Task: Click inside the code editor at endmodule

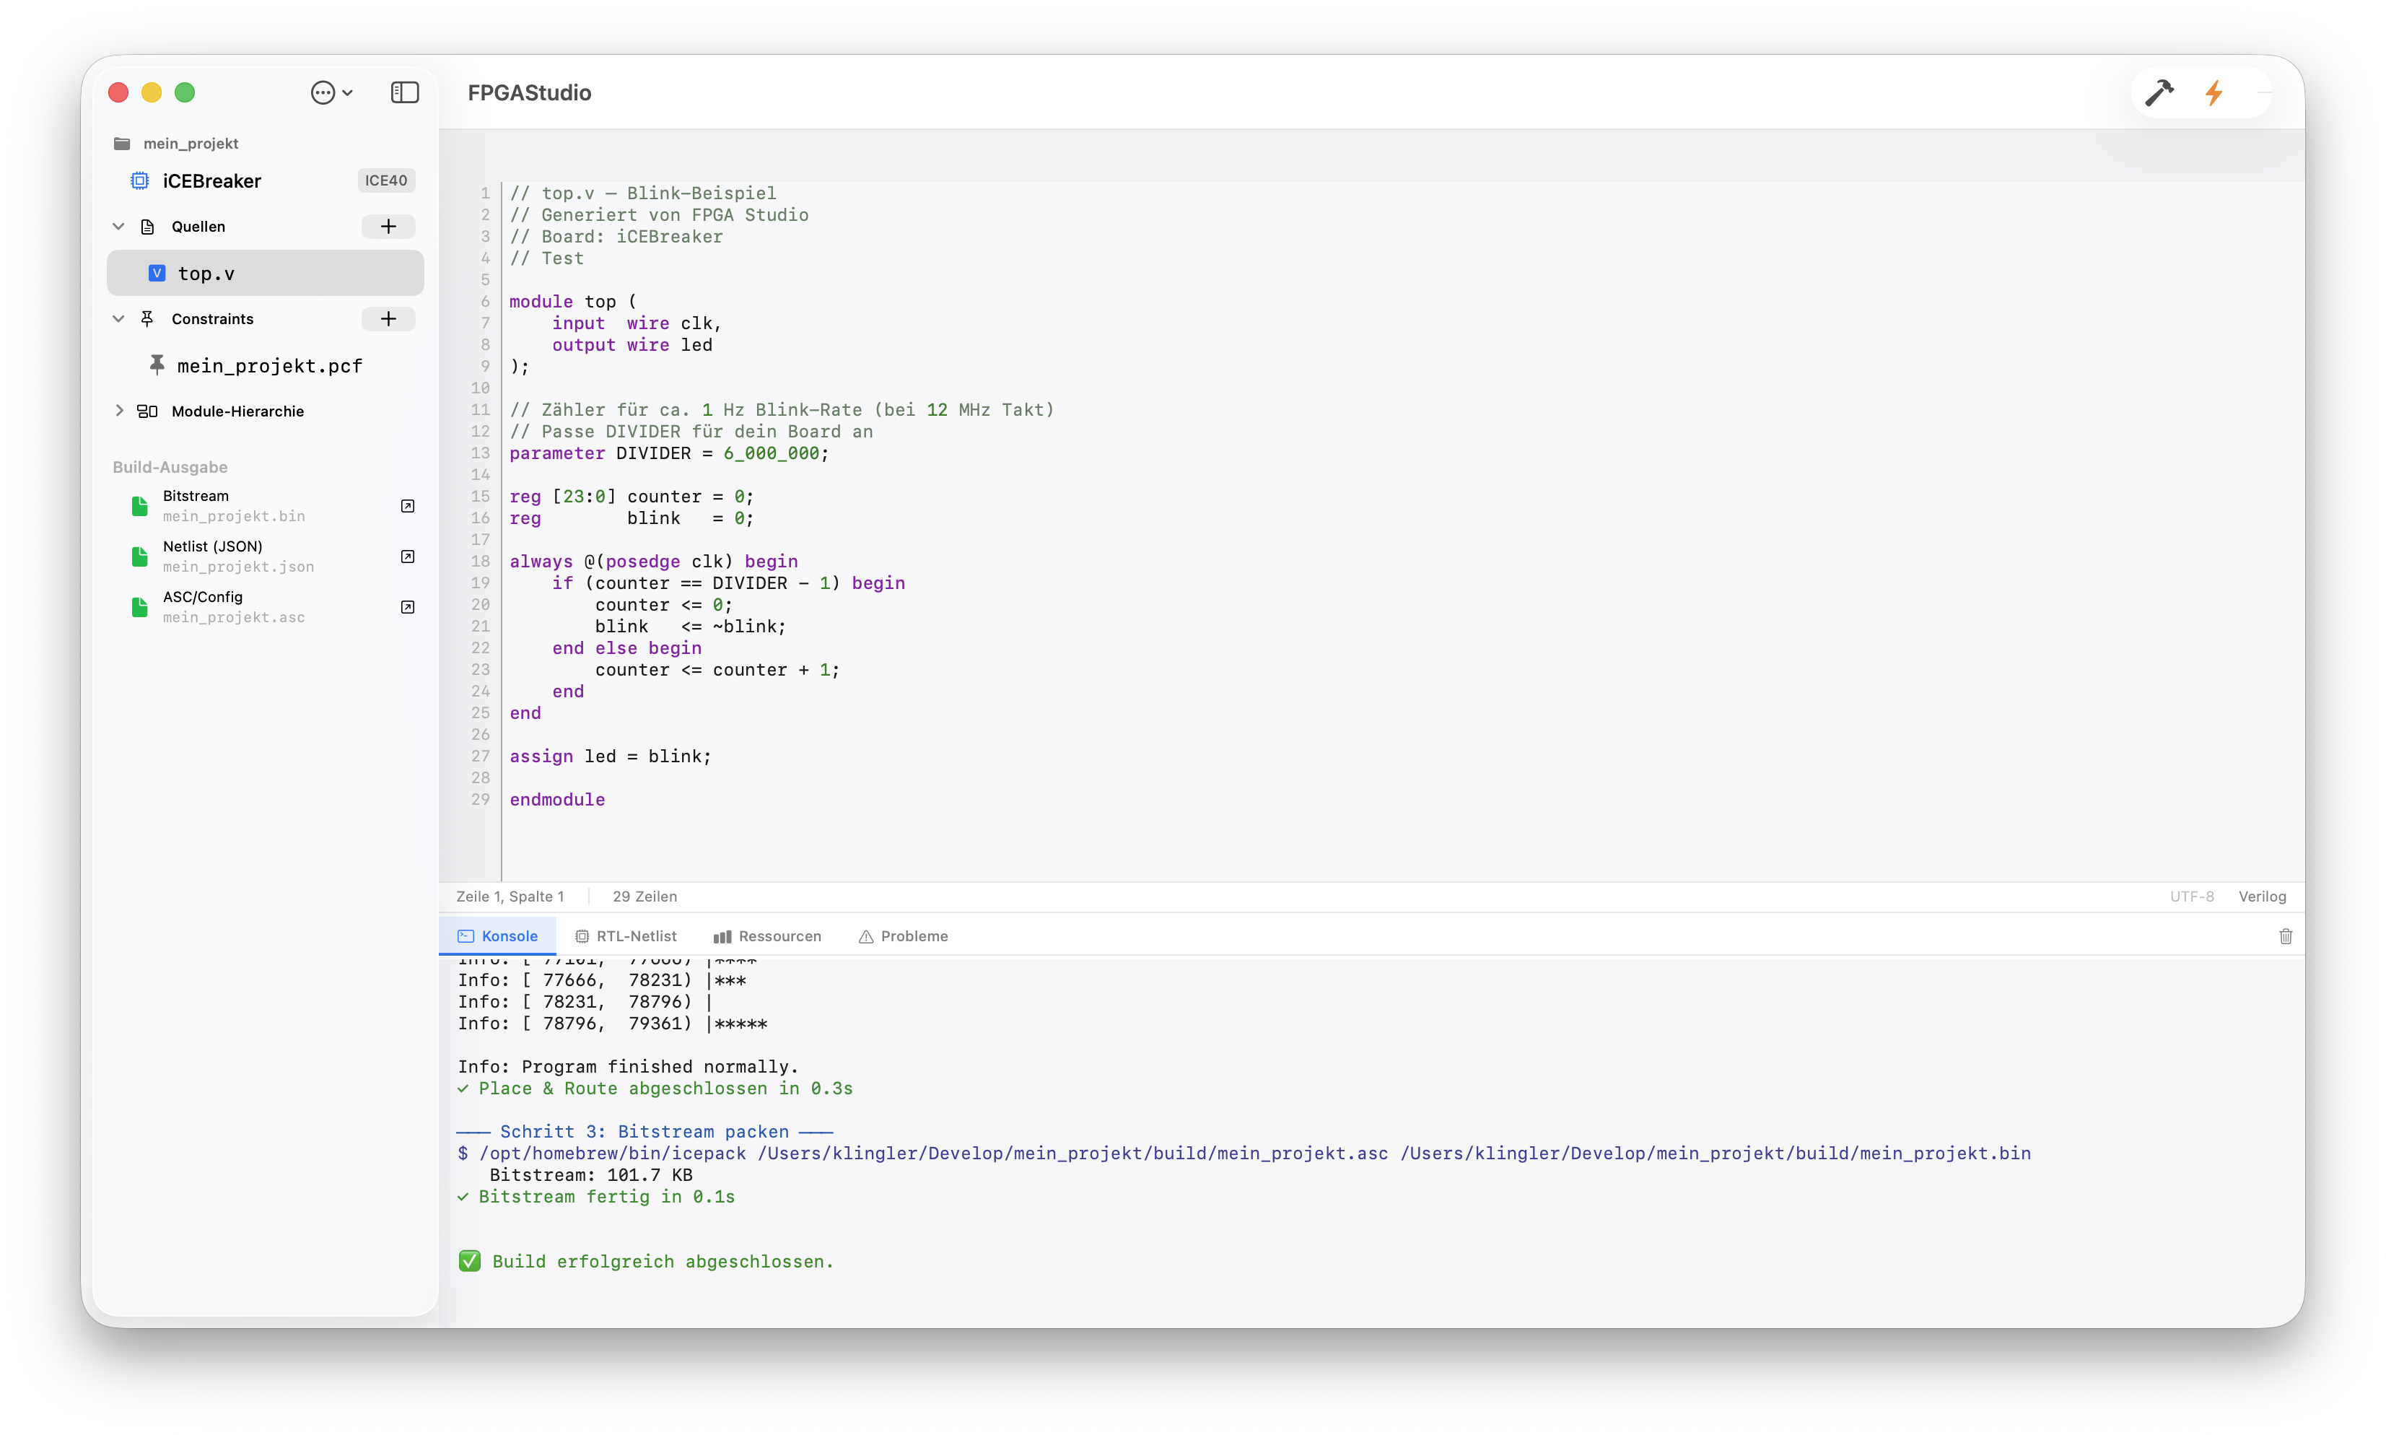Action: (x=557, y=800)
